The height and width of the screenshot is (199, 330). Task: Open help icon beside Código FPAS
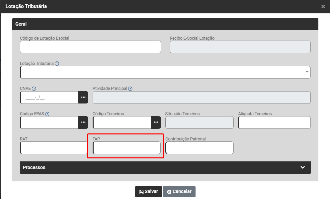tap(47, 114)
